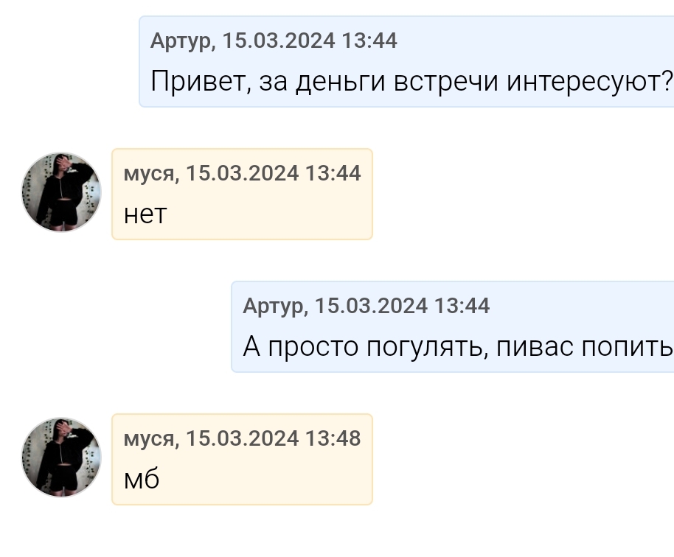Screen dimensions: 674x557
Task: Click date 15.03.2024 above the "мб" reply
Action: click(x=242, y=438)
